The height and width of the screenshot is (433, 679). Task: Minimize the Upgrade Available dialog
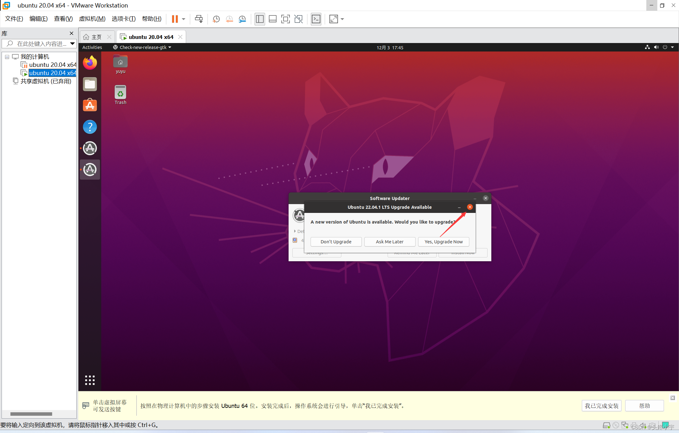459,207
